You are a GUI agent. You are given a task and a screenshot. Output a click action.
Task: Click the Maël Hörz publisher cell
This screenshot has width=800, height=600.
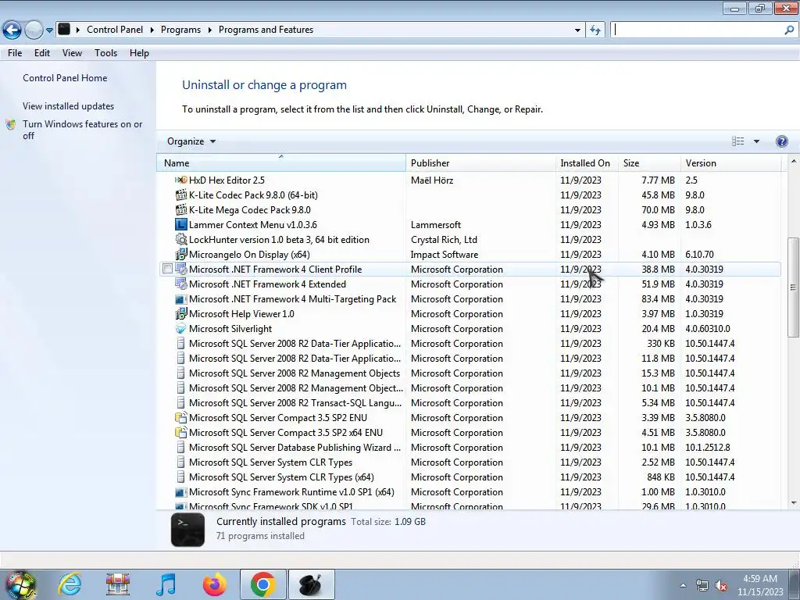[x=431, y=180]
